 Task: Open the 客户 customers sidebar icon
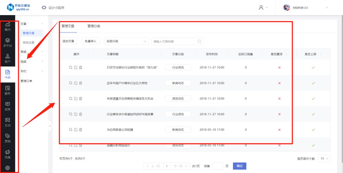coord(8,57)
